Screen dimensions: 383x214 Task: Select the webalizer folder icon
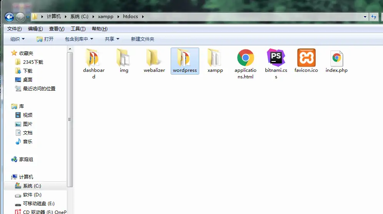point(154,58)
